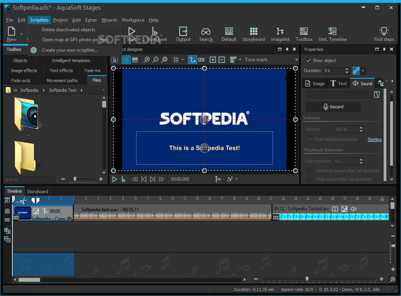This screenshot has height=296, width=401.
Task: Switch to Vert. Timeline layout
Action: pyautogui.click(x=332, y=34)
